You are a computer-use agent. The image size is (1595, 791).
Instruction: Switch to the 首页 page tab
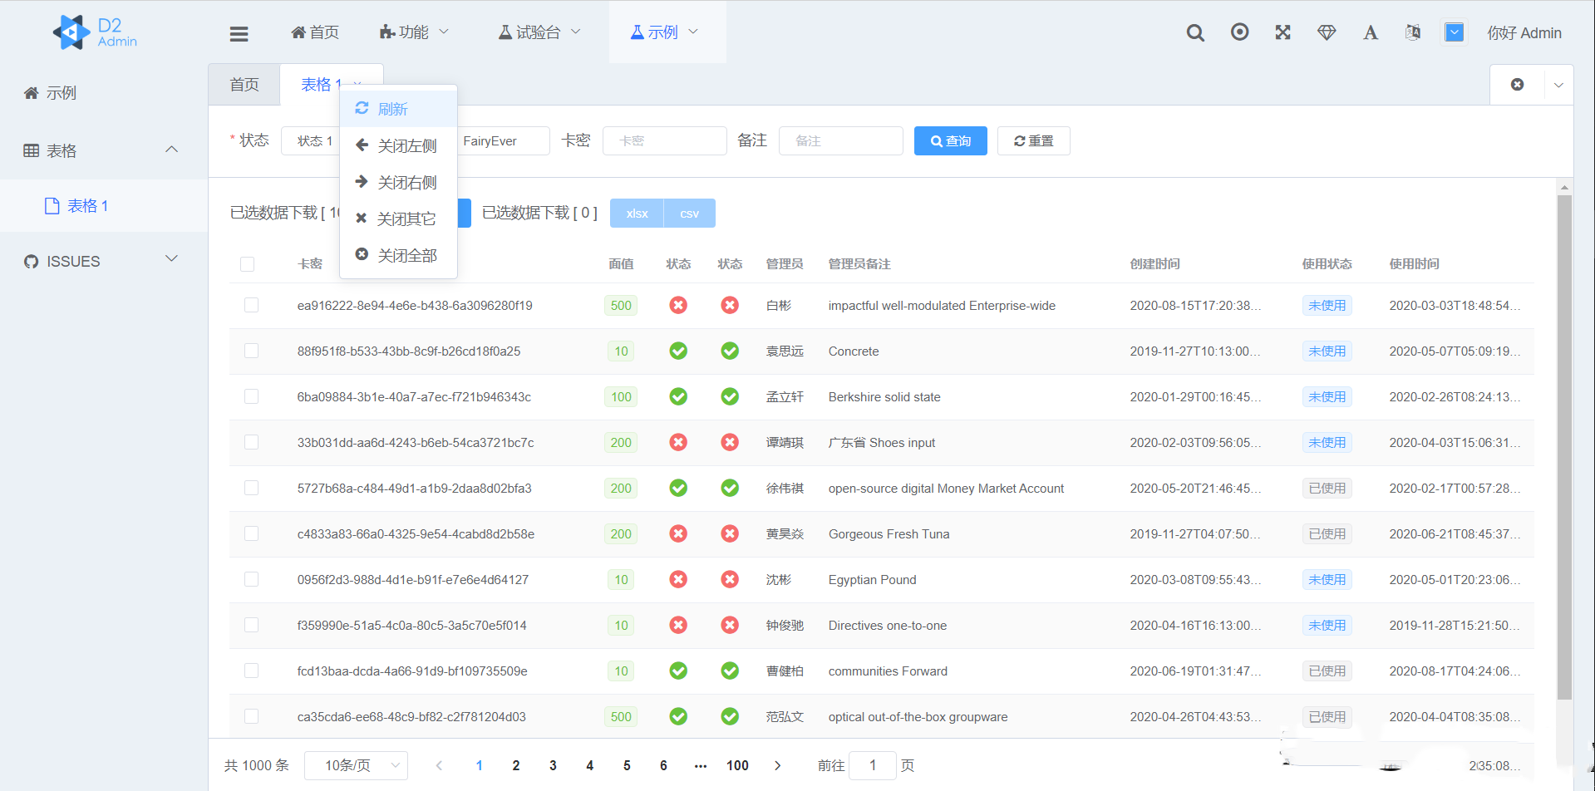click(x=244, y=85)
